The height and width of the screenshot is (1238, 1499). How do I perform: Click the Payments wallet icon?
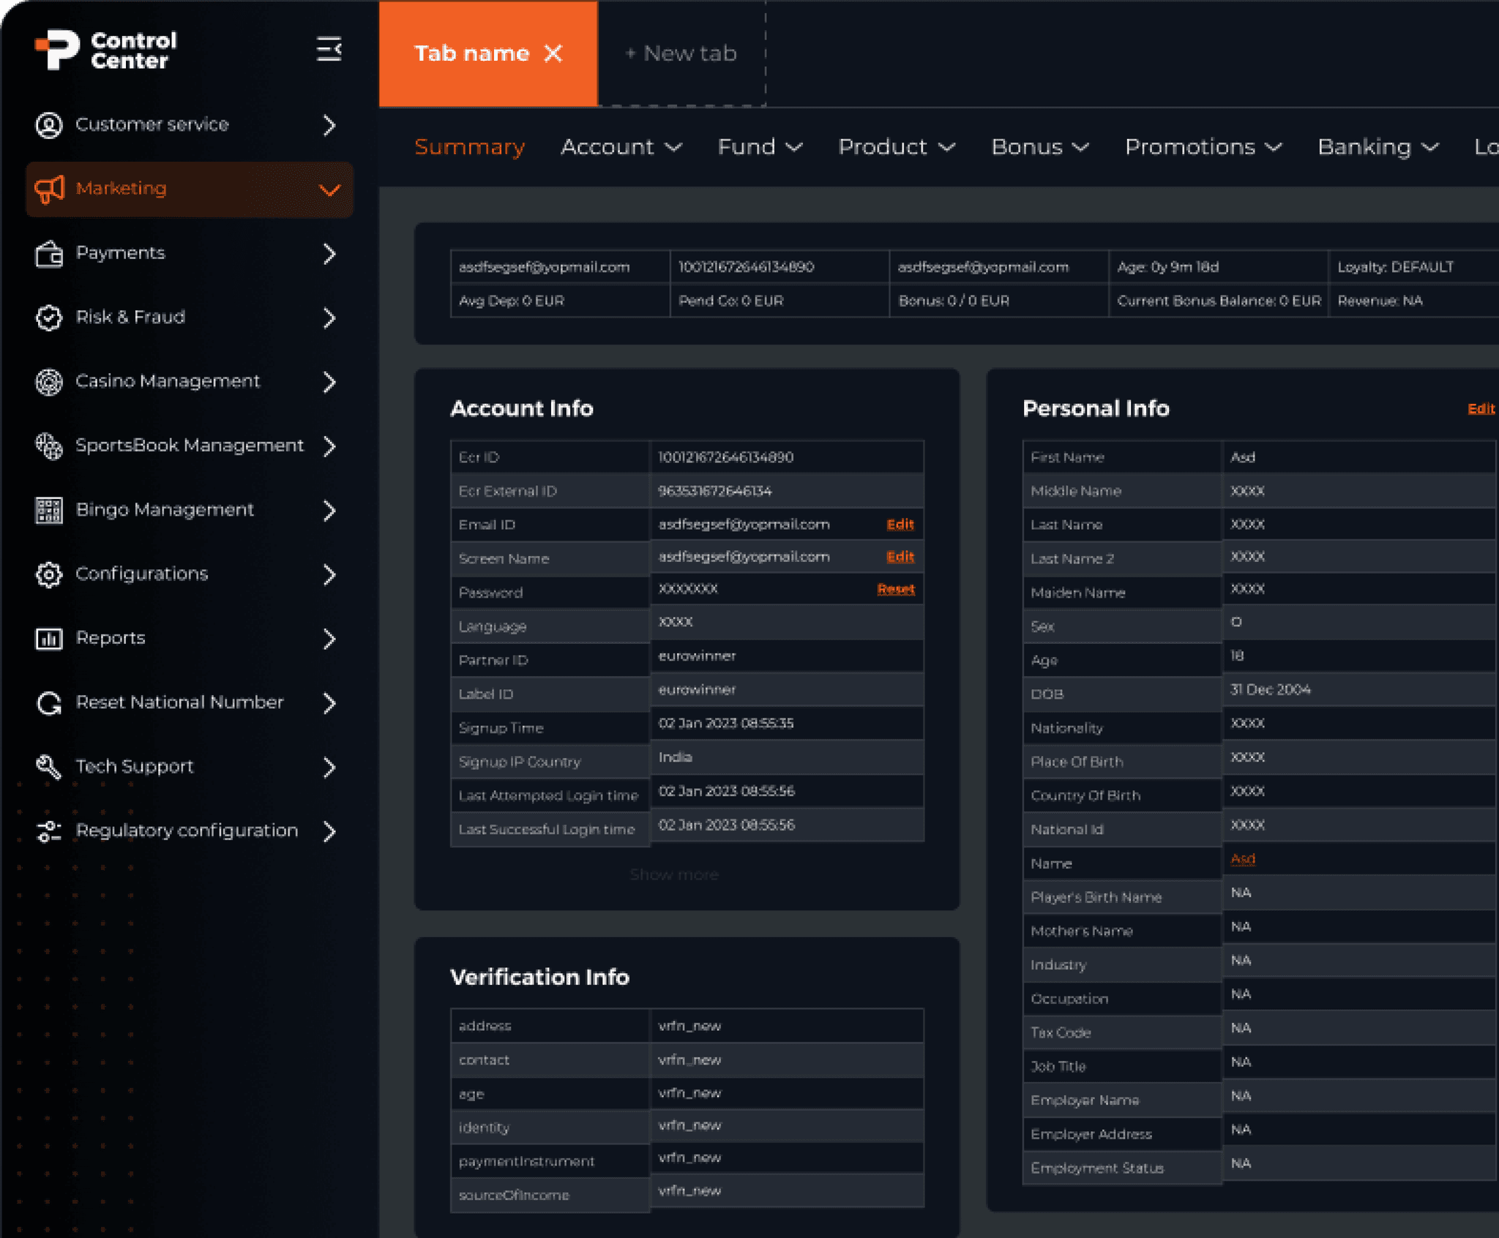coord(48,253)
